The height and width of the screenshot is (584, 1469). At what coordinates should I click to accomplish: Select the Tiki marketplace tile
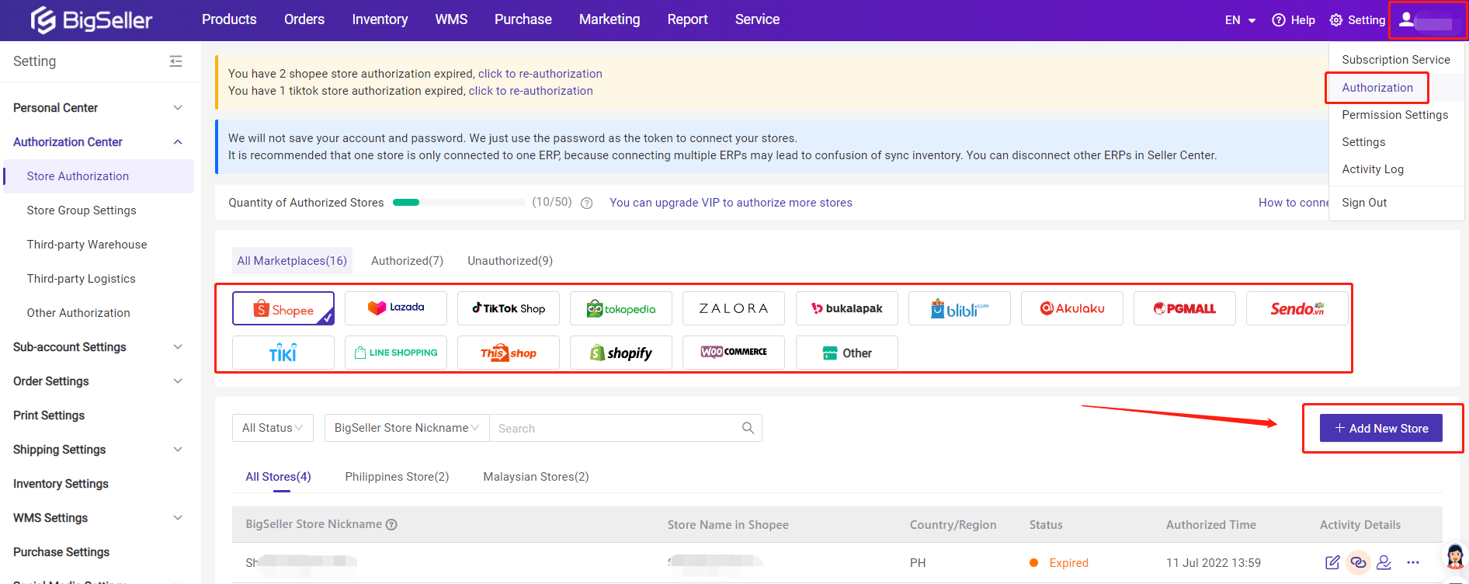tap(283, 353)
